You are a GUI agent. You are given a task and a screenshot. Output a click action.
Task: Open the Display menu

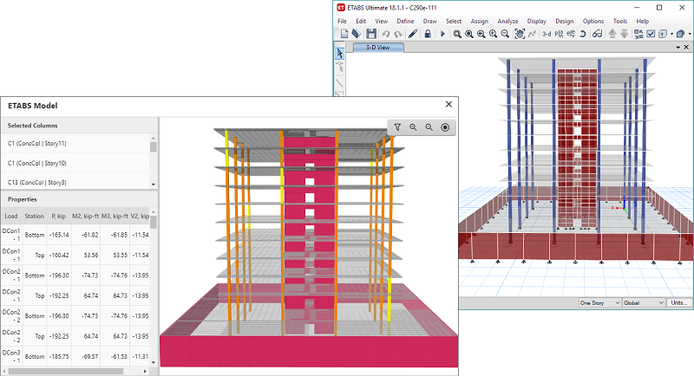coord(536,21)
